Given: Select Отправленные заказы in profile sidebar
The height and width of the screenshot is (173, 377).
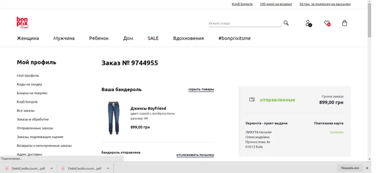Looking at the screenshot, I should (35, 128).
